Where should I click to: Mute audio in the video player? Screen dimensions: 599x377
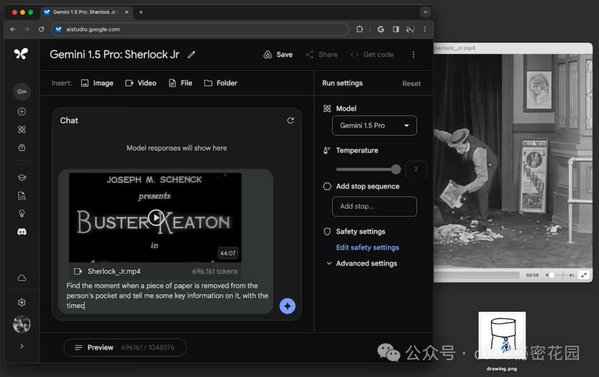point(547,275)
